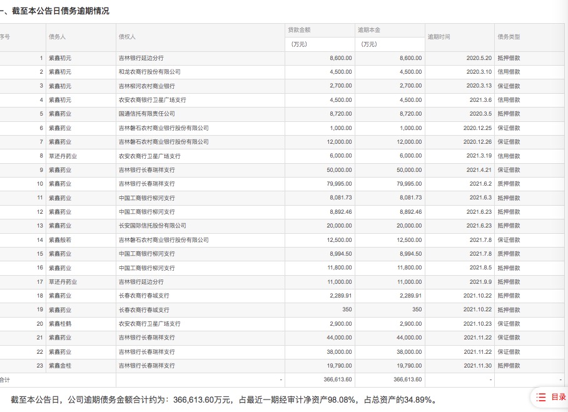This screenshot has width=568, height=412.
Task: Click the 目录 list icon
Action: click(542, 397)
